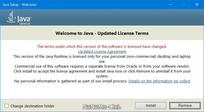Click the Remove button to uninstall Java
Screen dimensions: 204x112
[185, 106]
